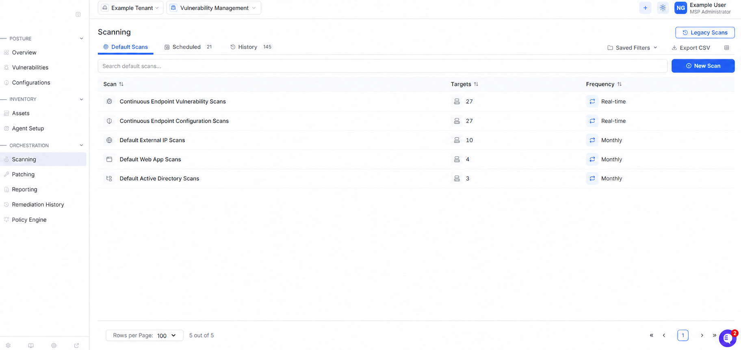741x350 pixels.
Task: Click the globe icon for External IP Scans
Action: (x=109, y=140)
